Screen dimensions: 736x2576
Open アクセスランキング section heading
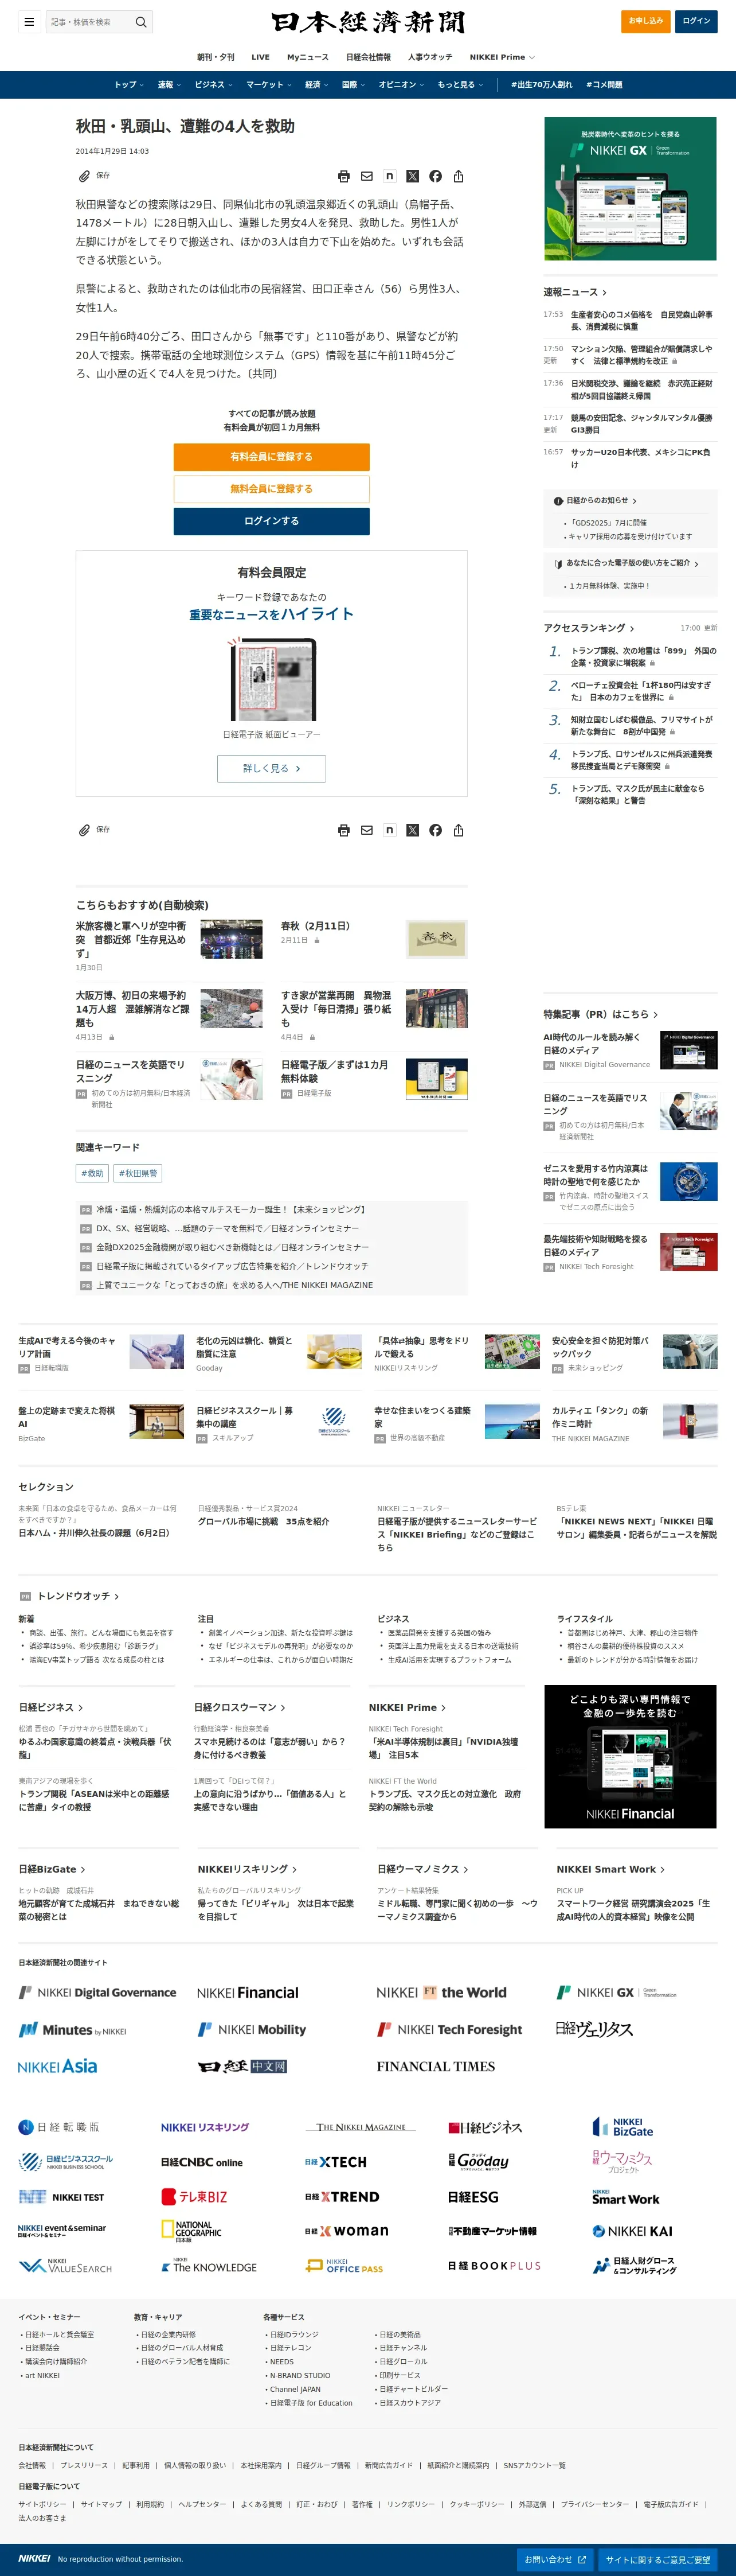coord(589,628)
